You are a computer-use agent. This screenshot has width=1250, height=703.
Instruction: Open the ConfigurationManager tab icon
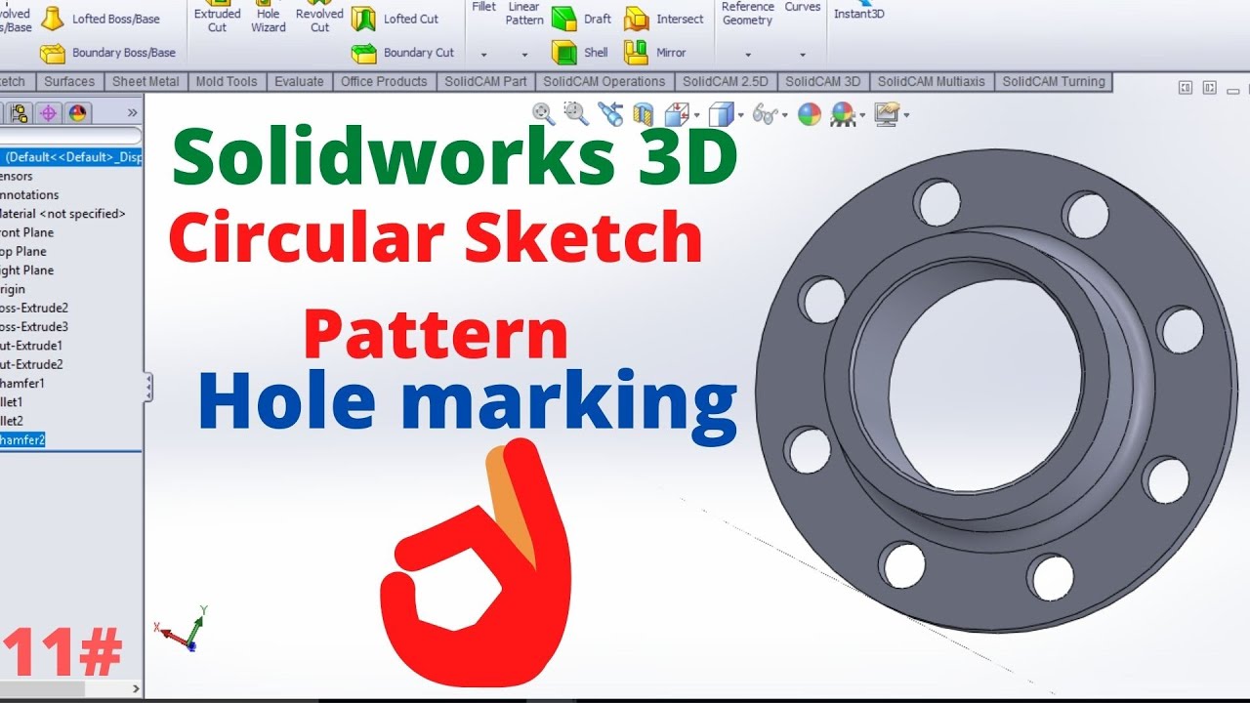(19, 112)
